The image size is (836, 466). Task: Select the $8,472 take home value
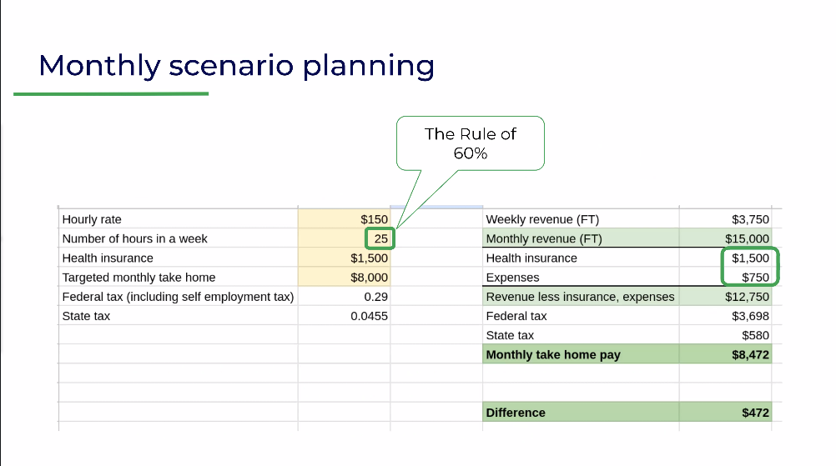750,354
